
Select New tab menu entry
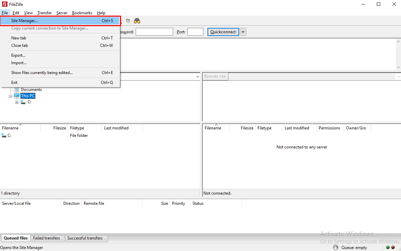pos(60,38)
